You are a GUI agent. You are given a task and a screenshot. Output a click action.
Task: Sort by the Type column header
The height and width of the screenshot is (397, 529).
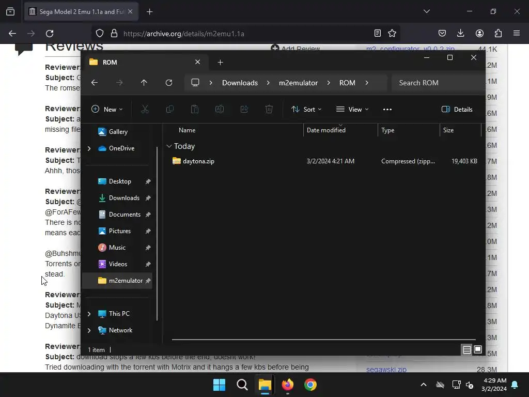click(387, 130)
